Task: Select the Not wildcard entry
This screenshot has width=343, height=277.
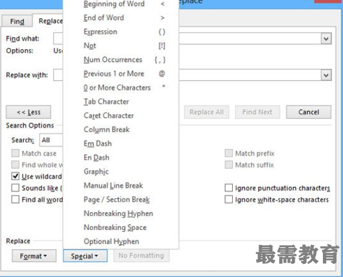Action: click(121, 46)
